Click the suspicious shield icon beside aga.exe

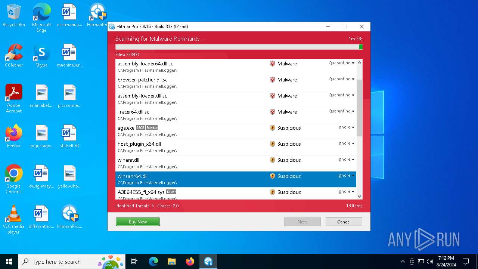tap(273, 128)
